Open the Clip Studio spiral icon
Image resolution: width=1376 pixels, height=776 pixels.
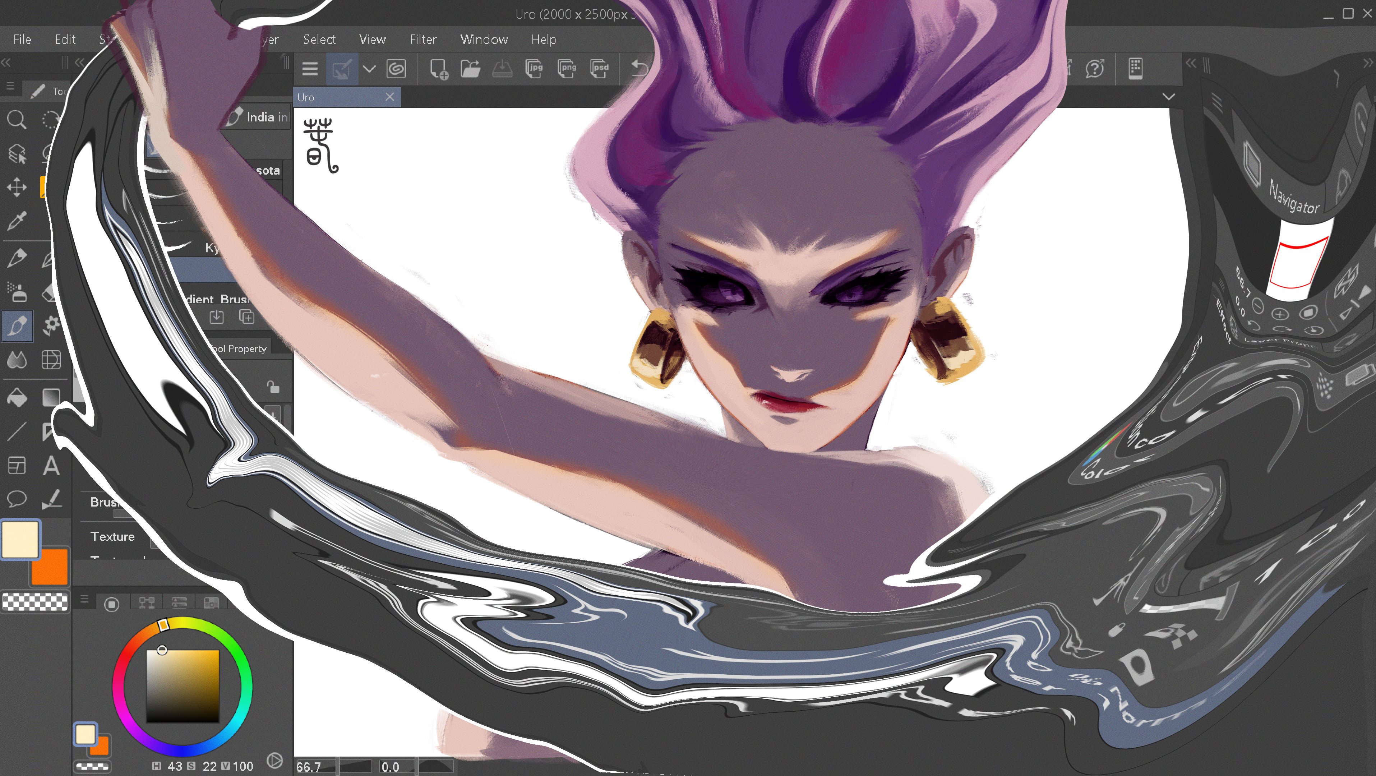[396, 68]
